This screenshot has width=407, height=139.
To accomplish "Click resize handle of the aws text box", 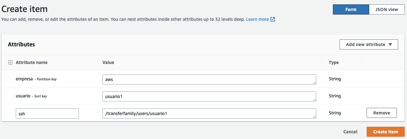I will [314, 83].
